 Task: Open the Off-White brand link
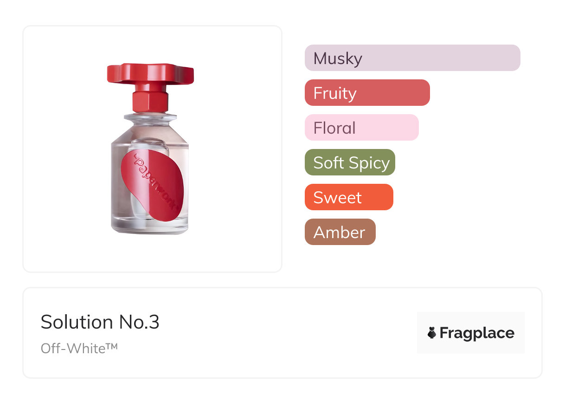click(x=79, y=348)
